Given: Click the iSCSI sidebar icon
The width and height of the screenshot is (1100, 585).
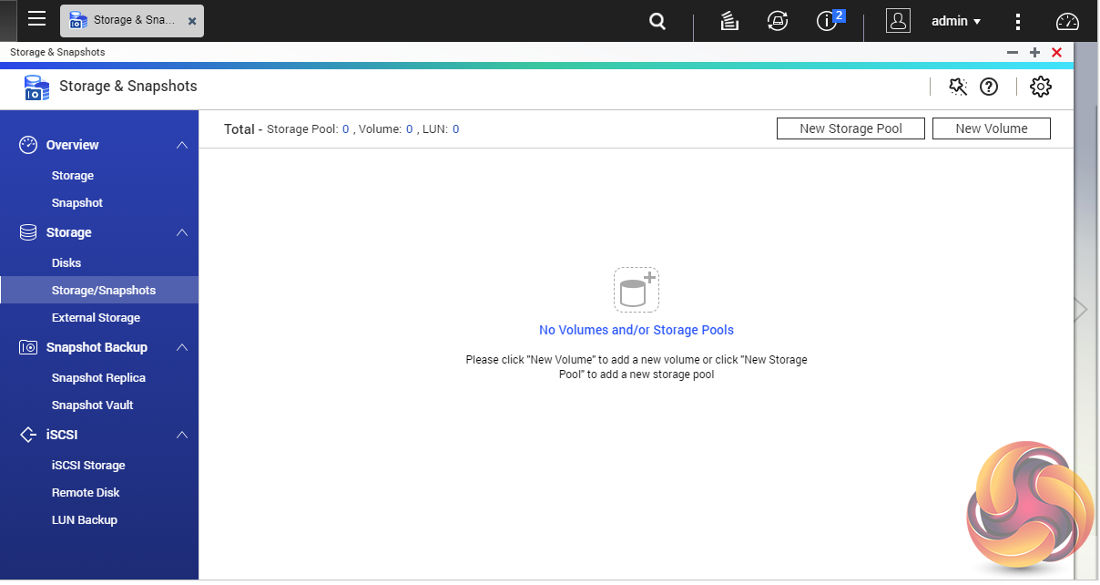Looking at the screenshot, I should [x=28, y=435].
